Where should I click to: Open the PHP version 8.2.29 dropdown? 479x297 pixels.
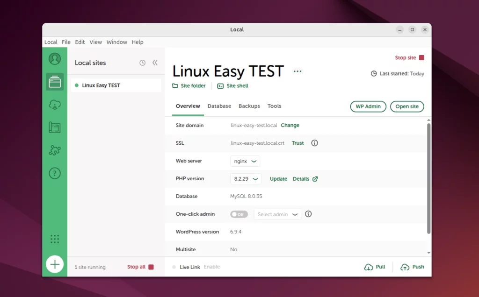click(246, 179)
